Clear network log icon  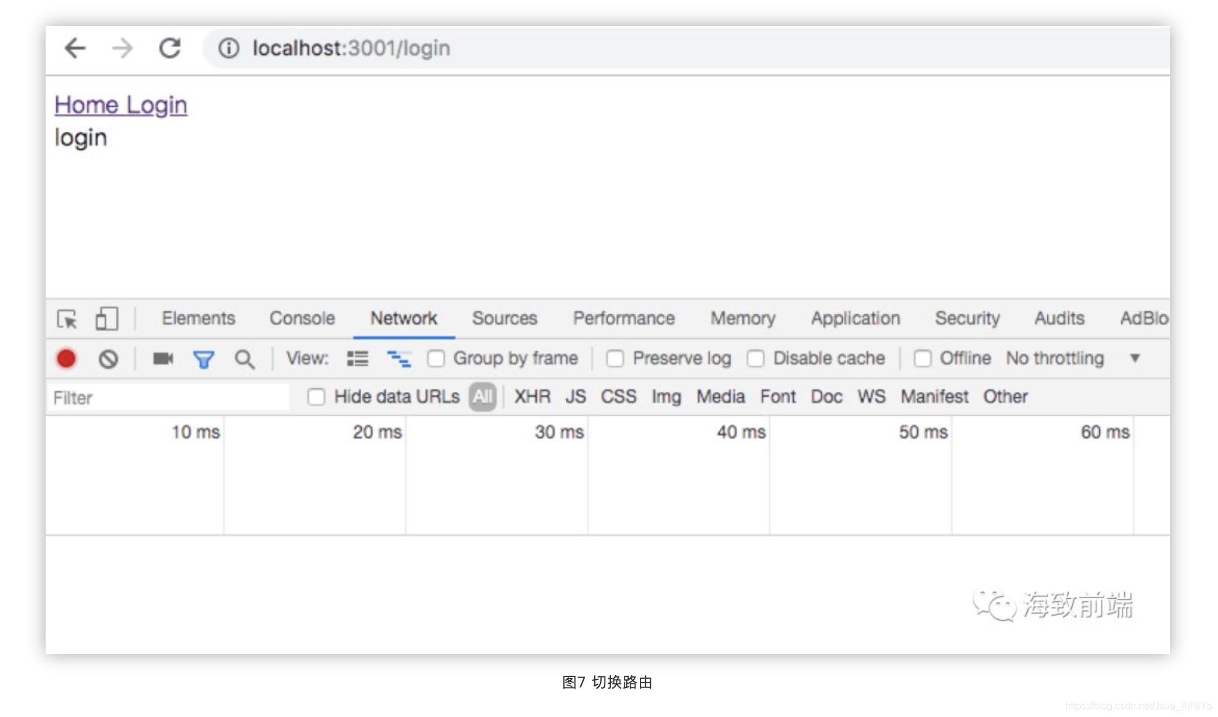108,358
